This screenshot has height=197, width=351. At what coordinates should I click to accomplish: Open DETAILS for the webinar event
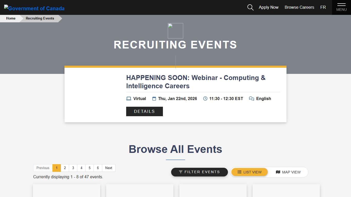pyautogui.click(x=144, y=111)
